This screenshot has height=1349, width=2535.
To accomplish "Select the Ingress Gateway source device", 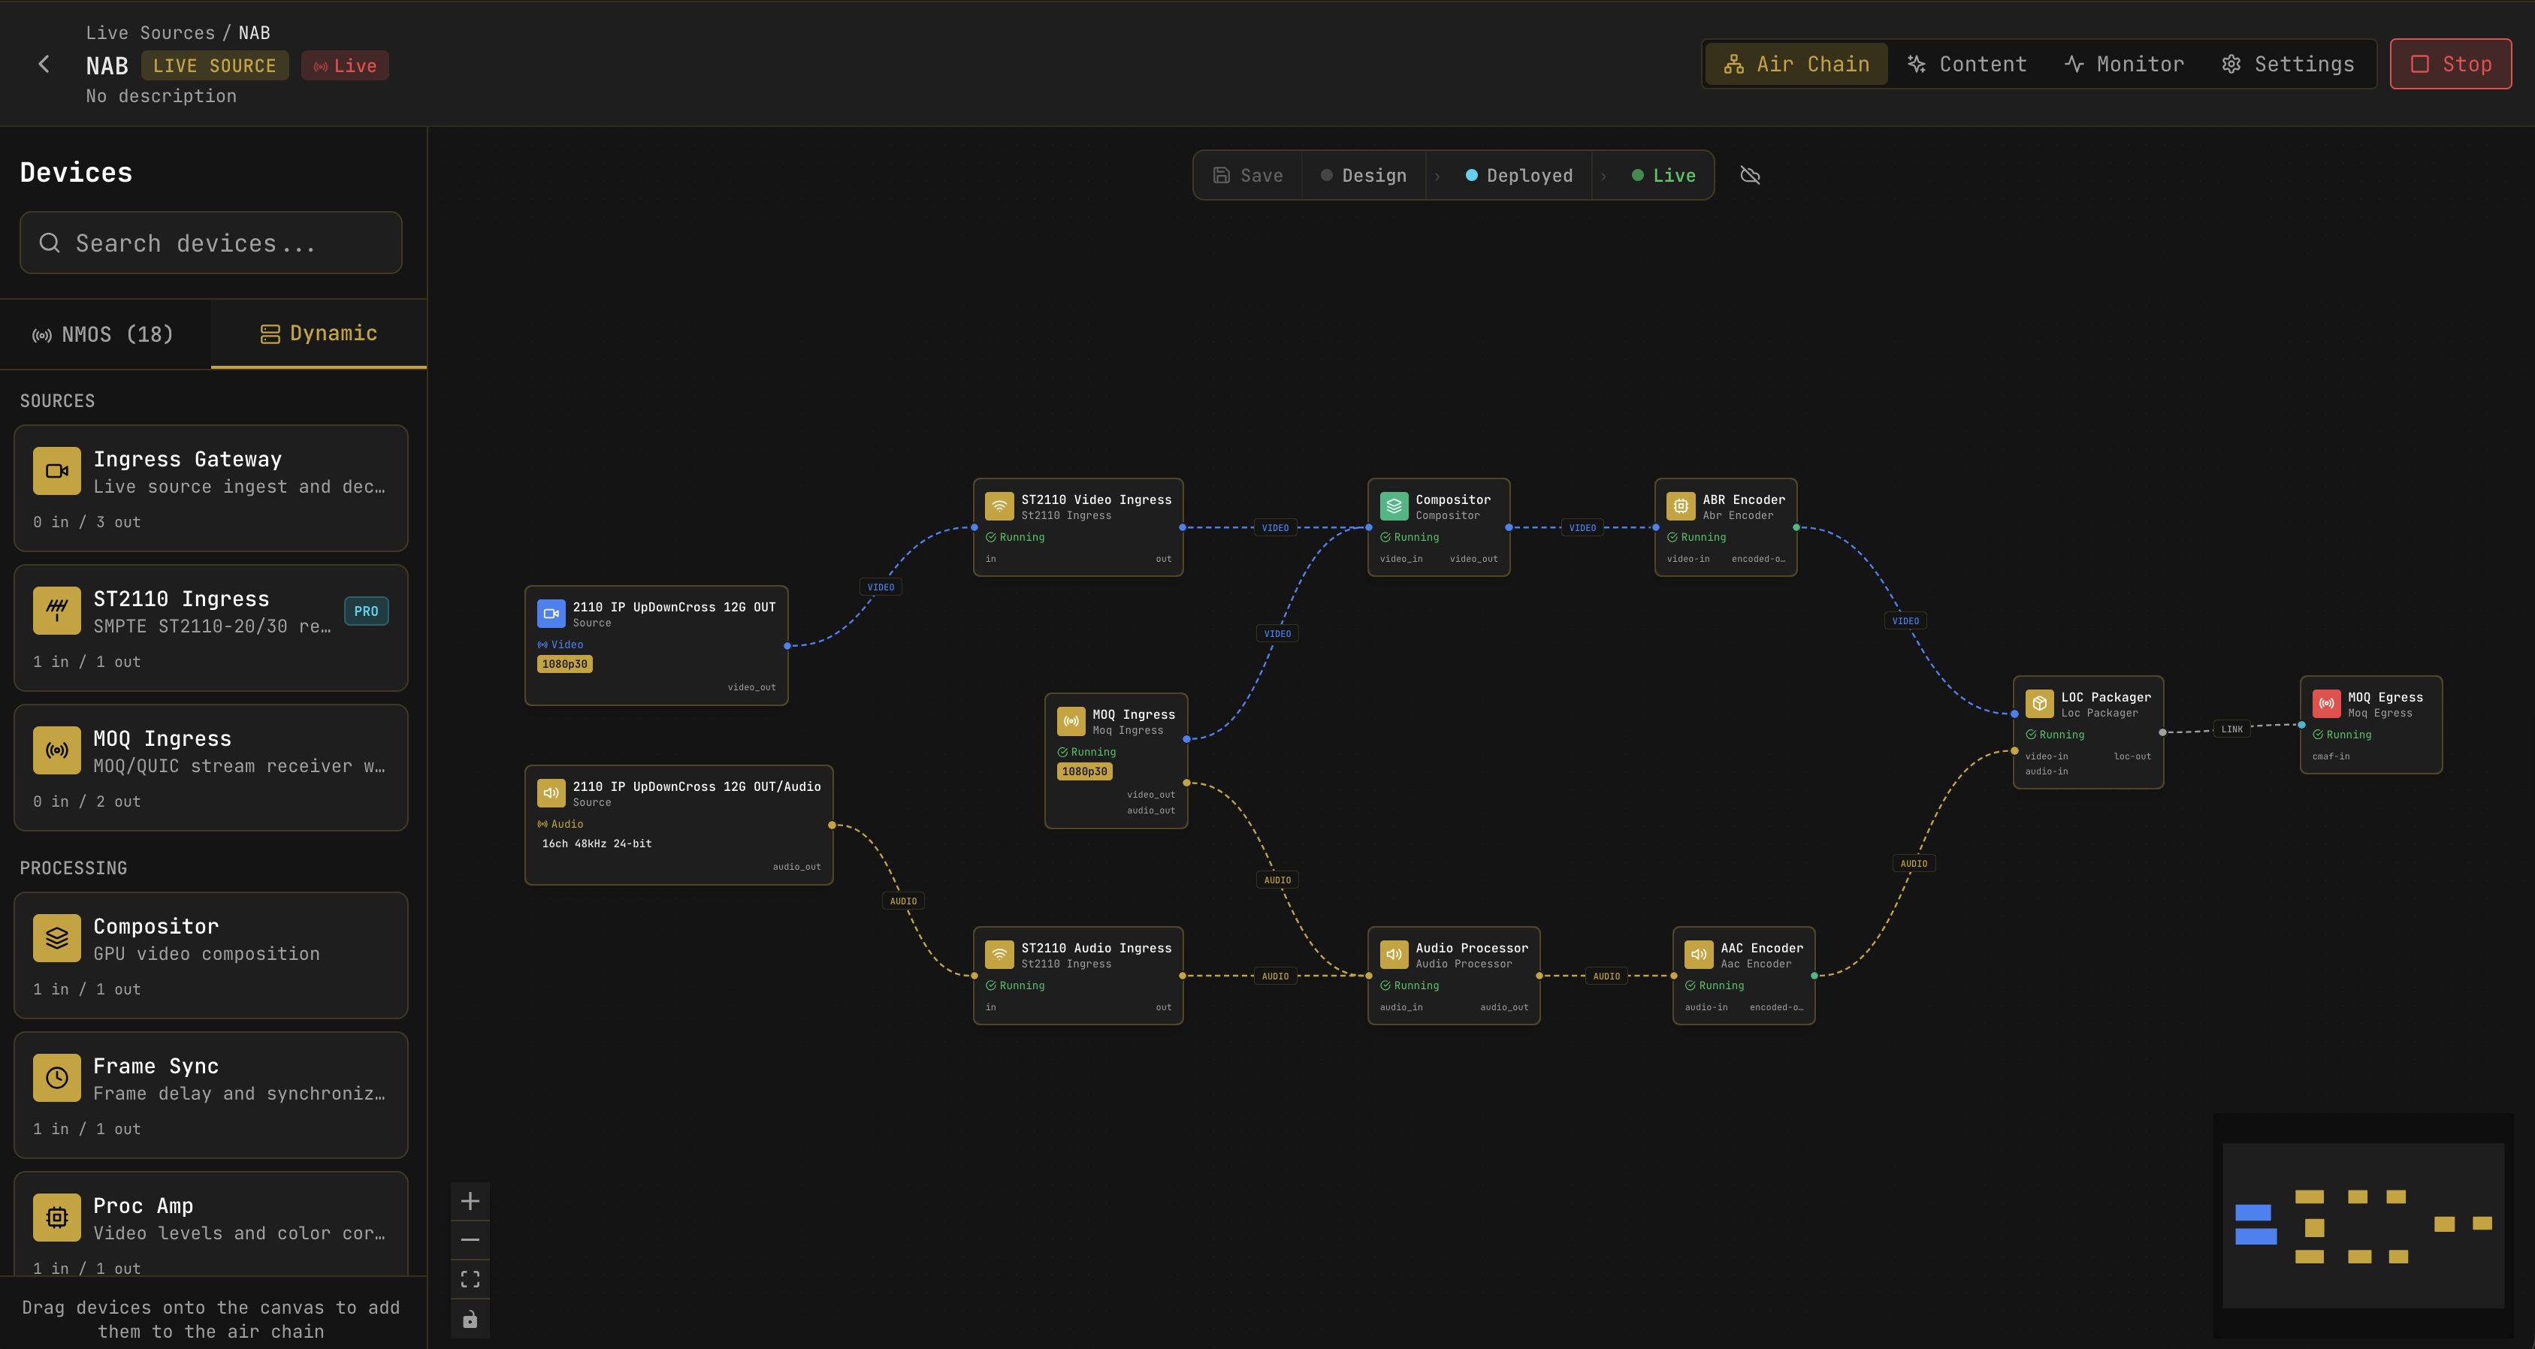I will 56,470.
